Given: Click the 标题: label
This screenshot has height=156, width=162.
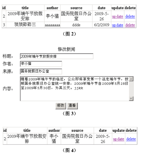Looking at the screenshot, I should click(x=8, y=56).
